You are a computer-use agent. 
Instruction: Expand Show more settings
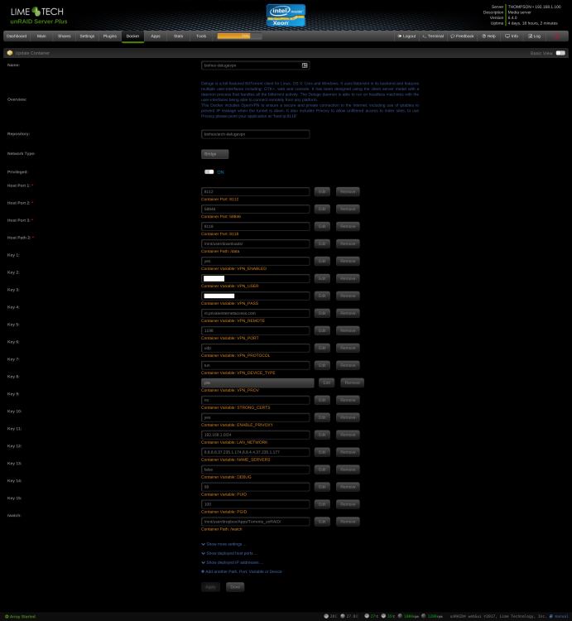(x=224, y=544)
